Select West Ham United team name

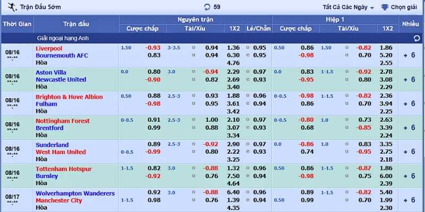coord(61,152)
